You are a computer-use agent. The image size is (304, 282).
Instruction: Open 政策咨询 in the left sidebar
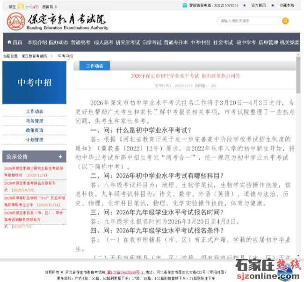click(35, 130)
